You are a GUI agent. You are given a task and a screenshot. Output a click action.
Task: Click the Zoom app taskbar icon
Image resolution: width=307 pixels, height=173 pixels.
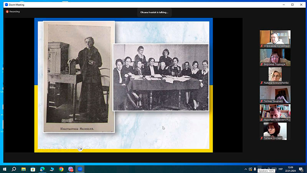click(x=80, y=169)
